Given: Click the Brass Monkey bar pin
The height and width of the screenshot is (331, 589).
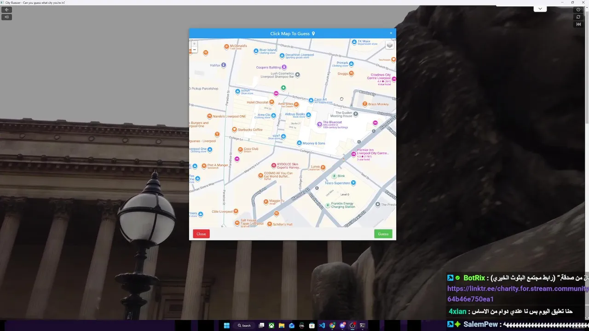Looking at the screenshot, I should coord(364,104).
